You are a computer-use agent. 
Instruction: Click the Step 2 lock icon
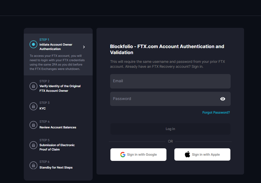click(33, 86)
